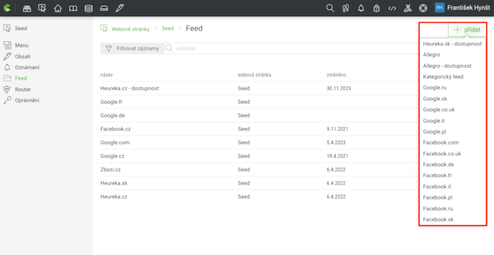
Task: Click the 30.11.2023 date cell
Action: (x=339, y=89)
